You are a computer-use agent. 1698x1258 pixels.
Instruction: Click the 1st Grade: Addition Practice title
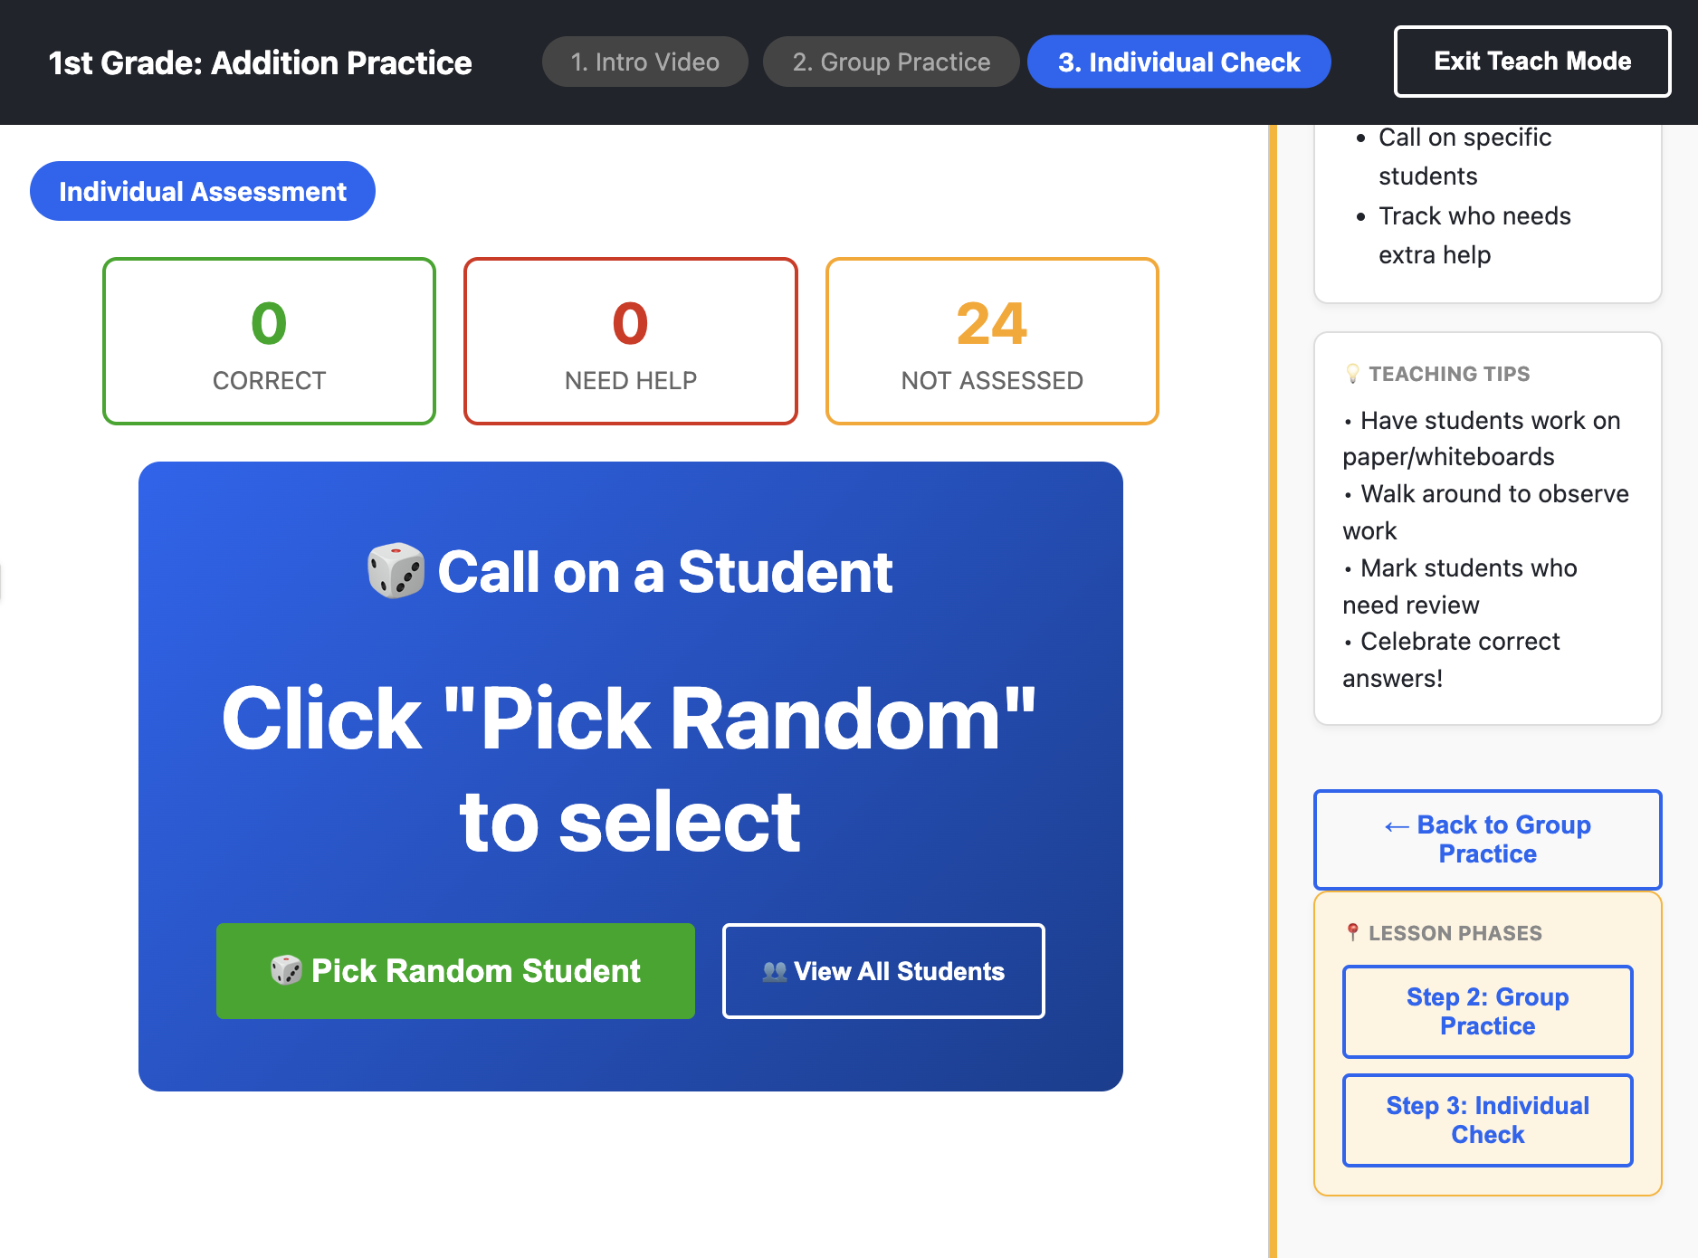point(260,62)
